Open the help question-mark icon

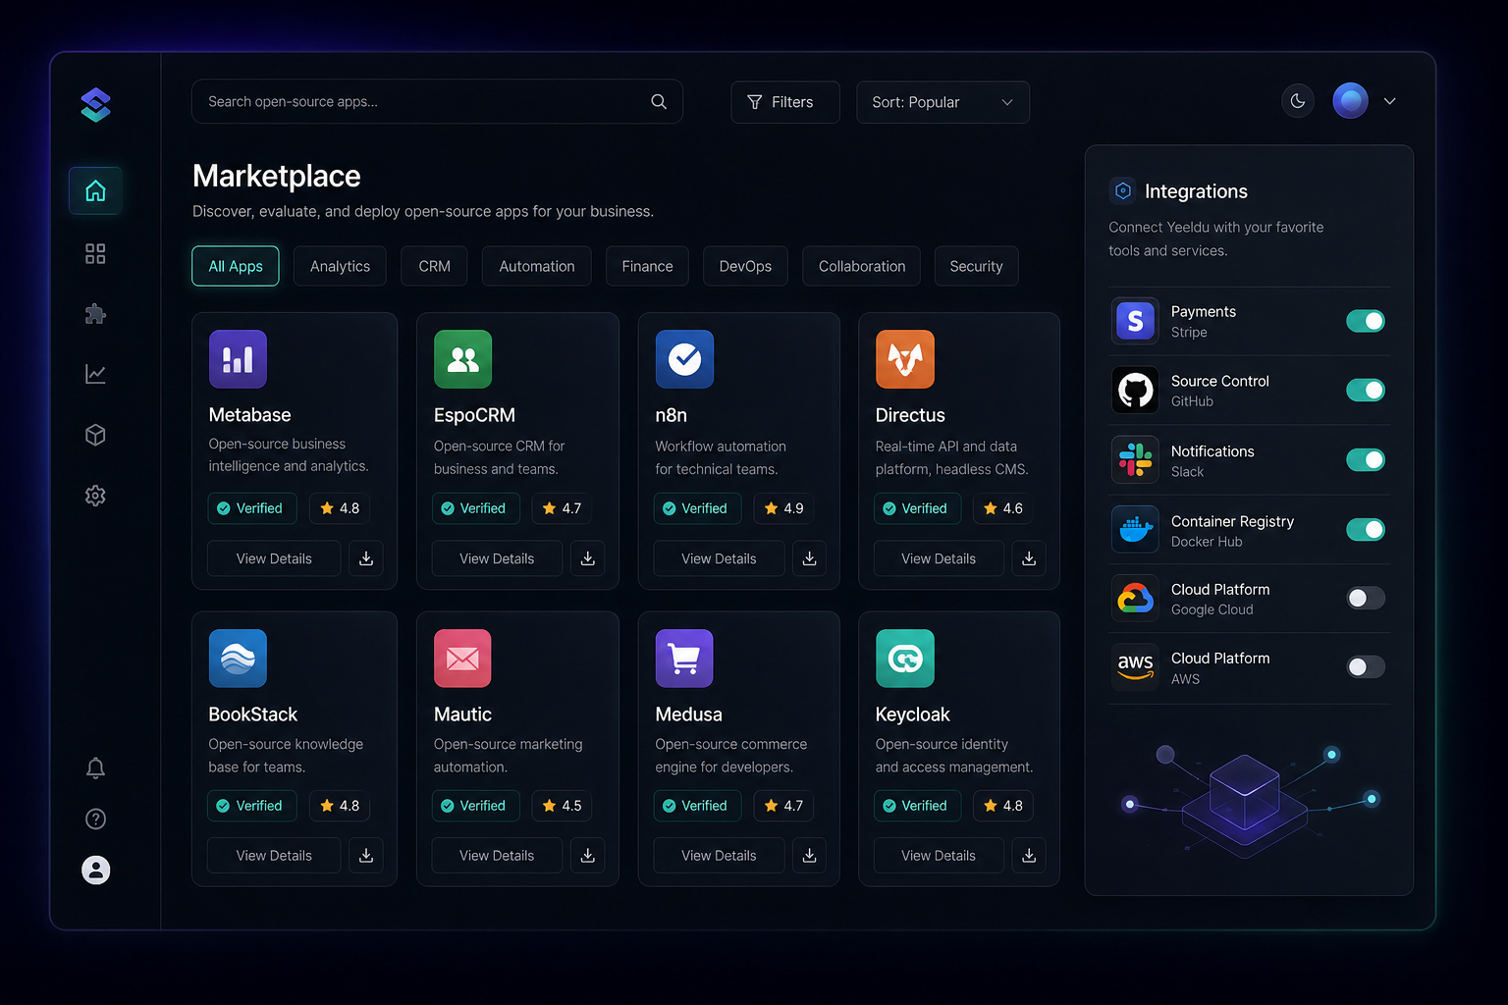(x=95, y=819)
